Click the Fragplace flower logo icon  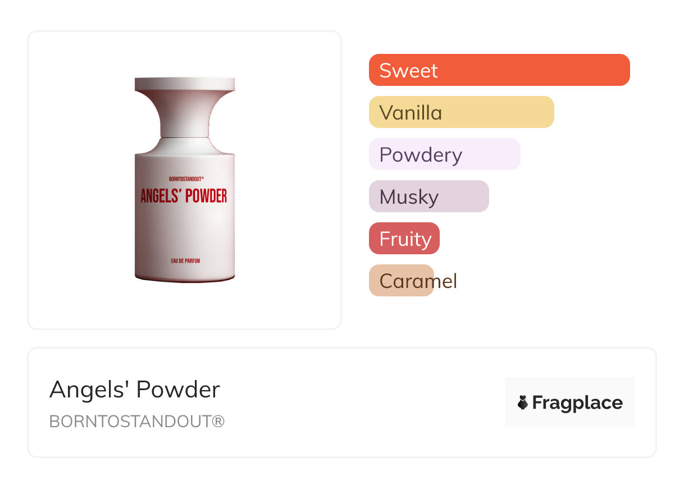click(523, 402)
